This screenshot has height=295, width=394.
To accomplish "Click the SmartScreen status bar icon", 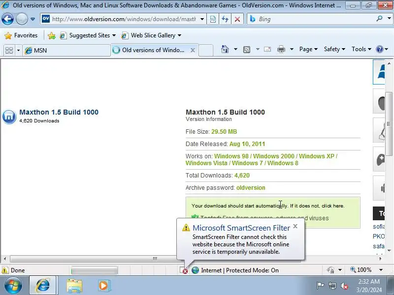I will (183, 270).
